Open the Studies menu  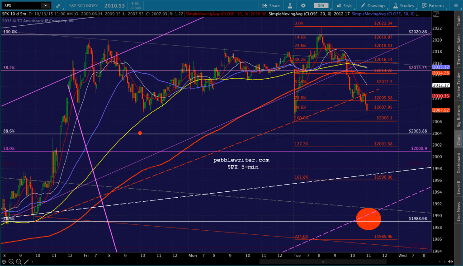tap(403, 5)
